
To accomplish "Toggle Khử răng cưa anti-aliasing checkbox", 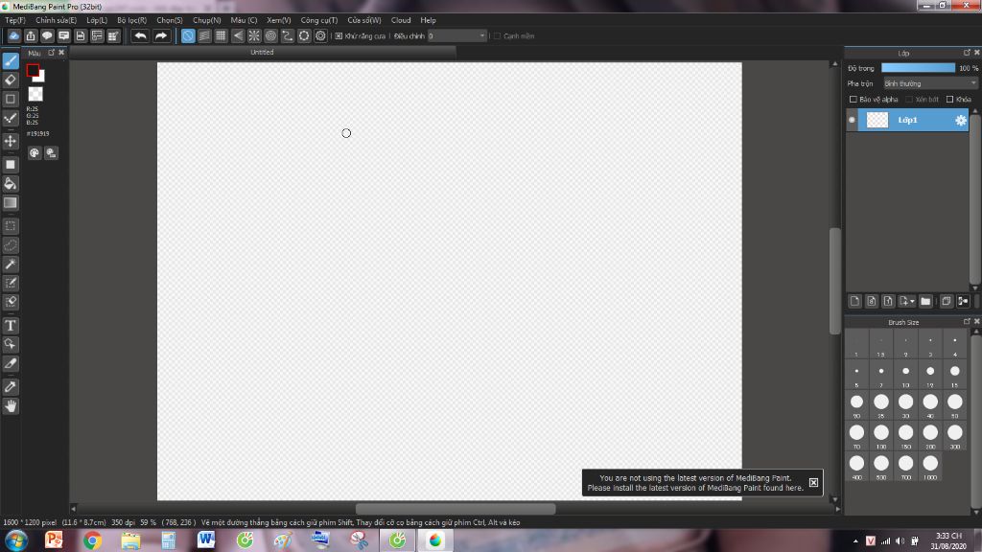I will tap(339, 36).
